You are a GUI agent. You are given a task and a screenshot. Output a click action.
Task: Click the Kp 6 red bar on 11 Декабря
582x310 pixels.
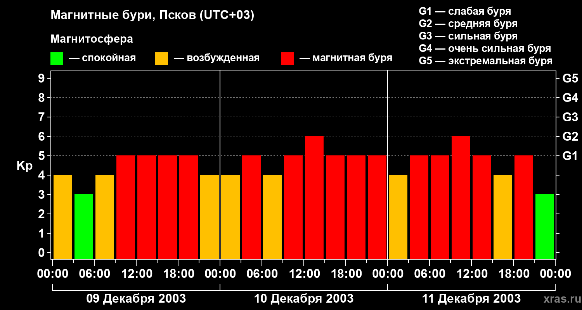pos(461,197)
